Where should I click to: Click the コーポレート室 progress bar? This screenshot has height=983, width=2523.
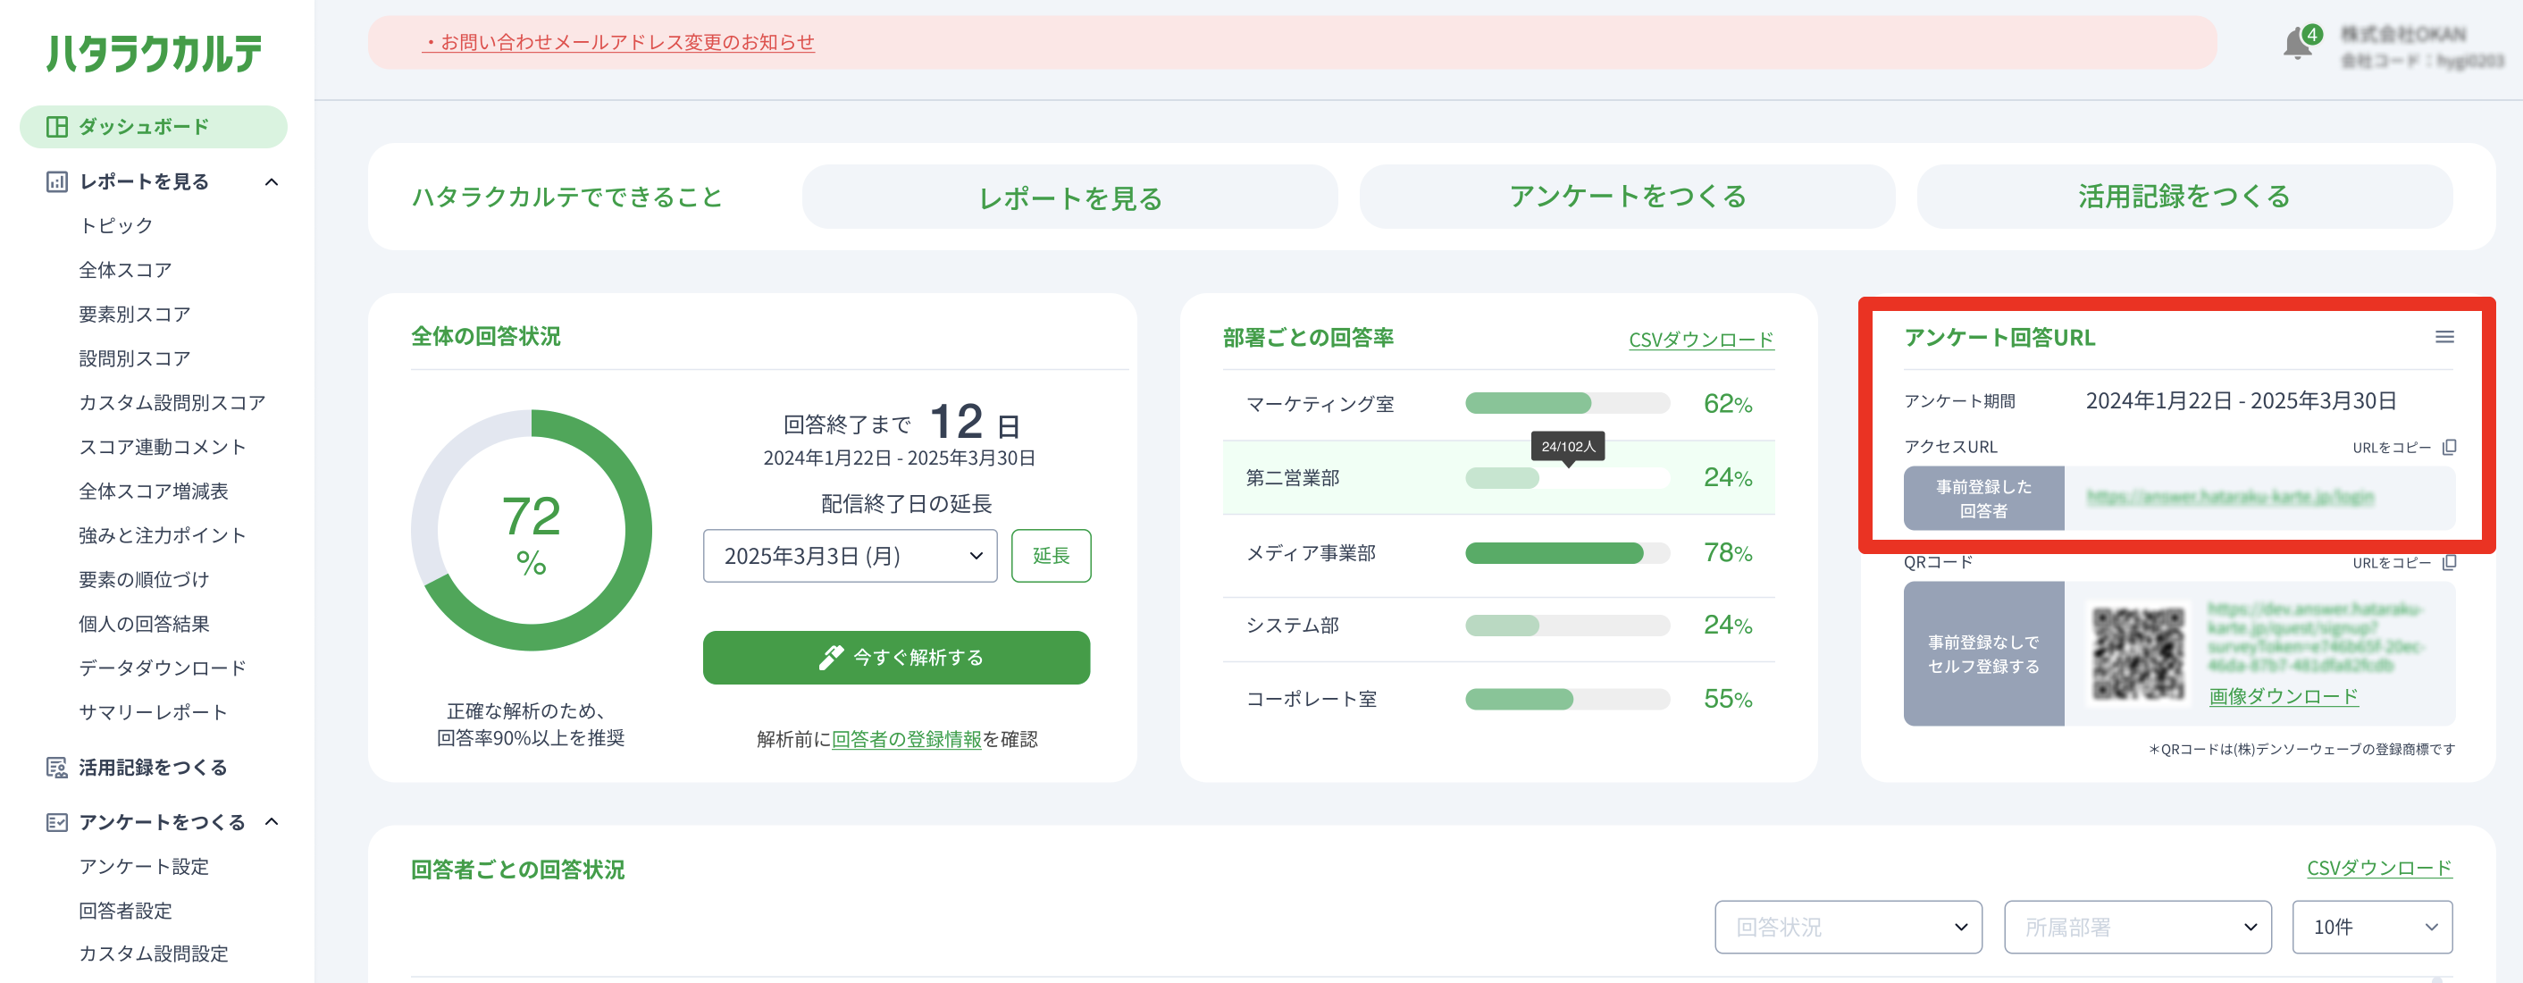pos(1567,699)
